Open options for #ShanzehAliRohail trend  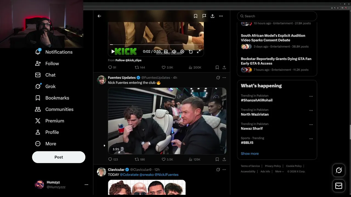[311, 96]
